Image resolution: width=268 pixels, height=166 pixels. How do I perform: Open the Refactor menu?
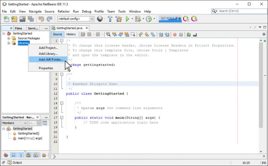coord(64,11)
